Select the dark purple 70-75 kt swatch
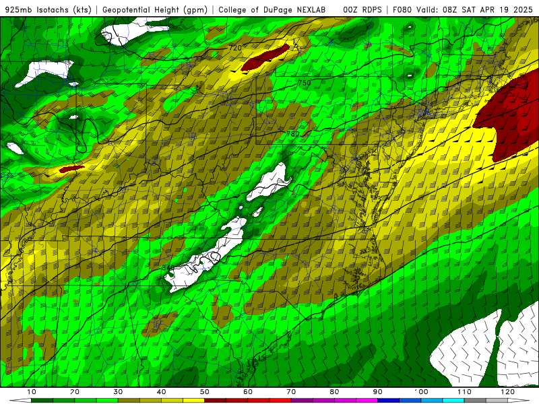 (x=302, y=401)
